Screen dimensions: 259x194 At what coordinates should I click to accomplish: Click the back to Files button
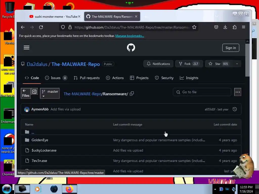(26, 93)
